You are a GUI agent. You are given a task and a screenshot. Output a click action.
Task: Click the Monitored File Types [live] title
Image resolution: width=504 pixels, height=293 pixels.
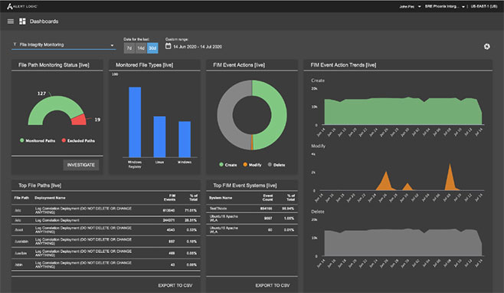click(144, 64)
